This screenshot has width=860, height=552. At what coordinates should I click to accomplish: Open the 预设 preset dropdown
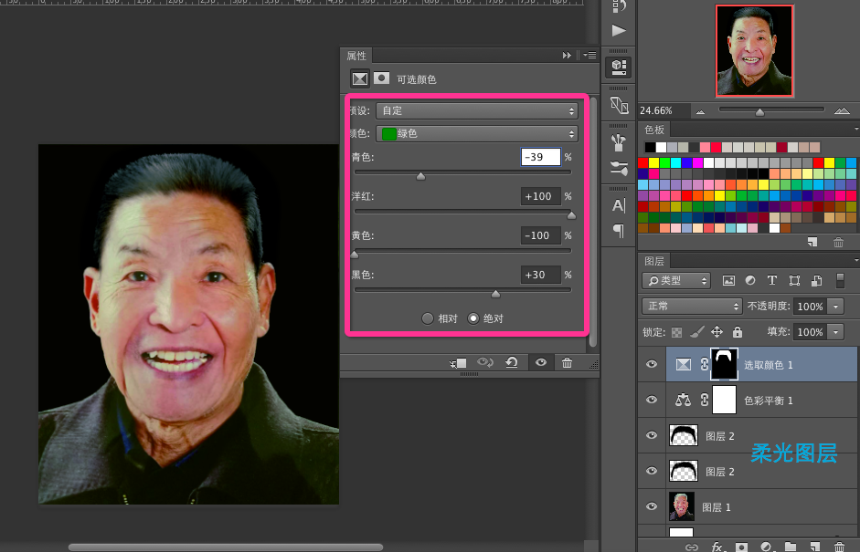click(x=477, y=110)
